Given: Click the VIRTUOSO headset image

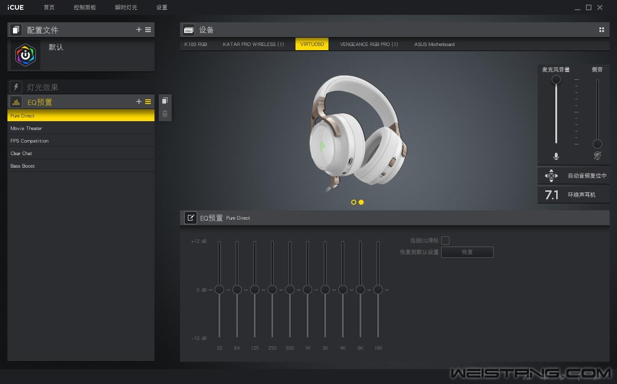Looking at the screenshot, I should click(358, 134).
